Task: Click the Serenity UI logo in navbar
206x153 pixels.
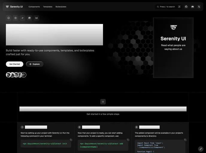Action: click(x=7, y=7)
